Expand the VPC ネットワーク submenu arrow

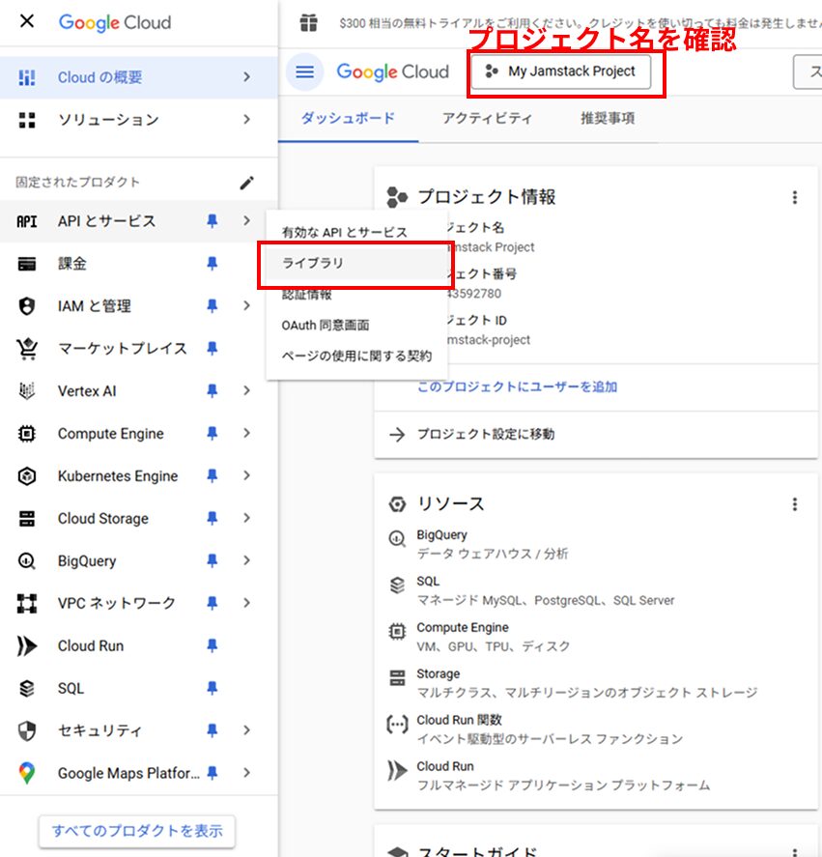247,603
